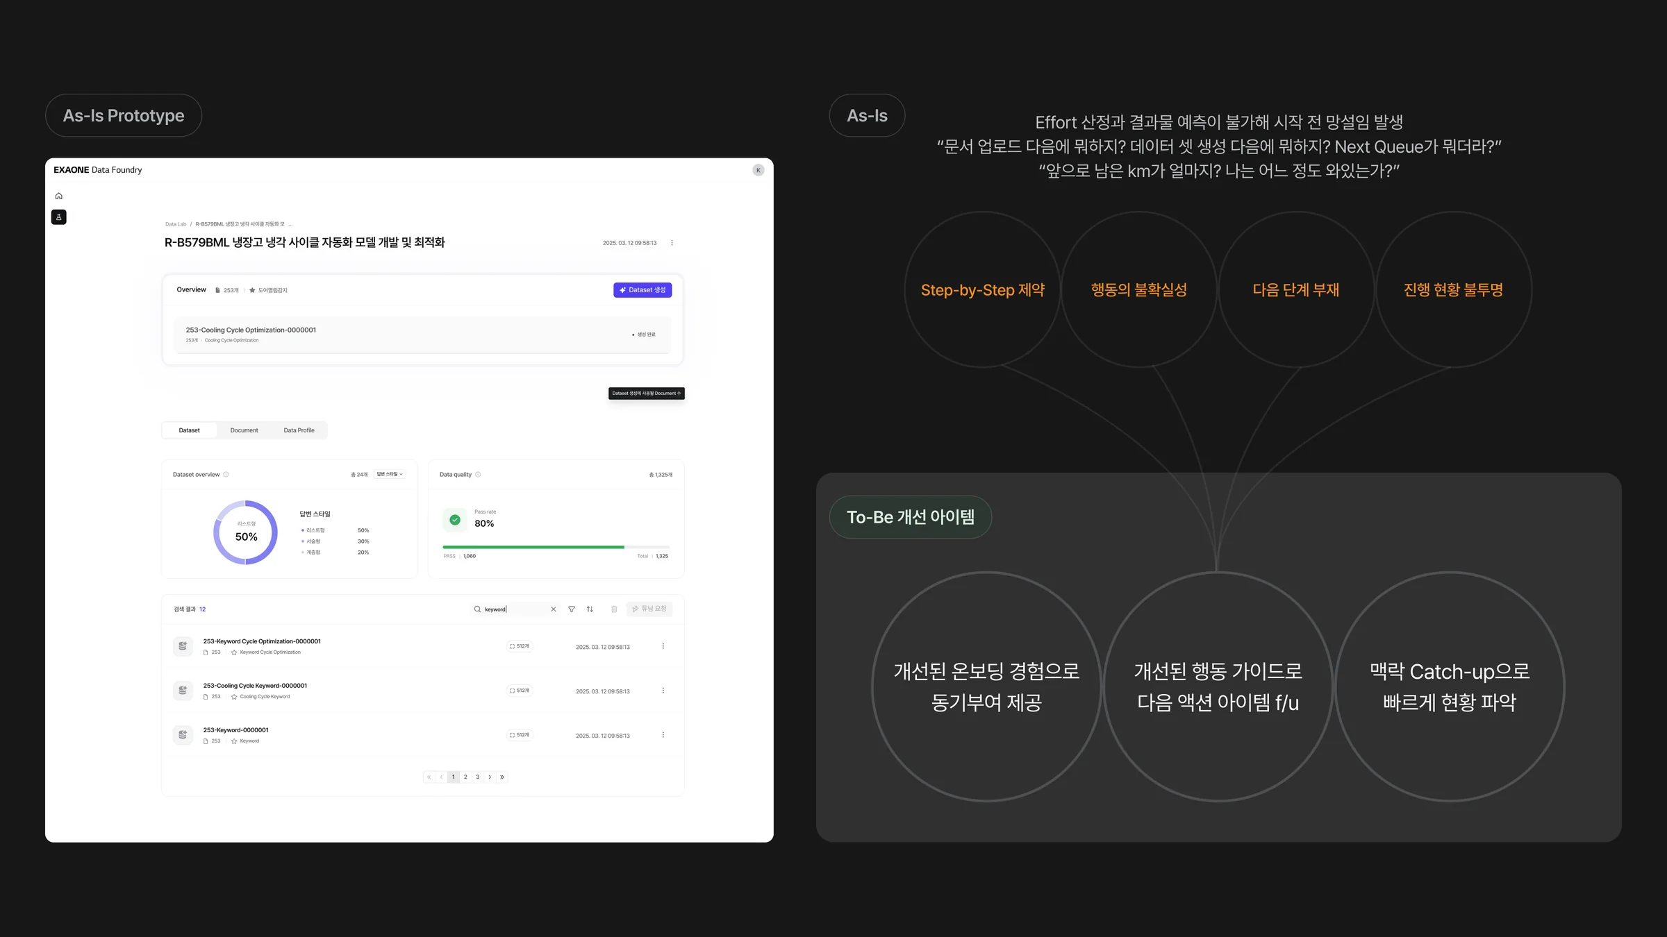The width and height of the screenshot is (1667, 937).
Task: Open the project kebab menu next to the timestamp
Action: [x=672, y=243]
